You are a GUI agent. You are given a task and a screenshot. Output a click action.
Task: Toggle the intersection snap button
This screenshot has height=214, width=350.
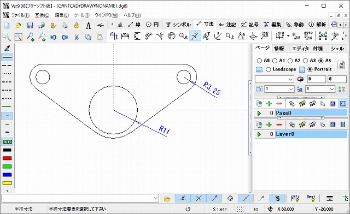tap(199, 198)
